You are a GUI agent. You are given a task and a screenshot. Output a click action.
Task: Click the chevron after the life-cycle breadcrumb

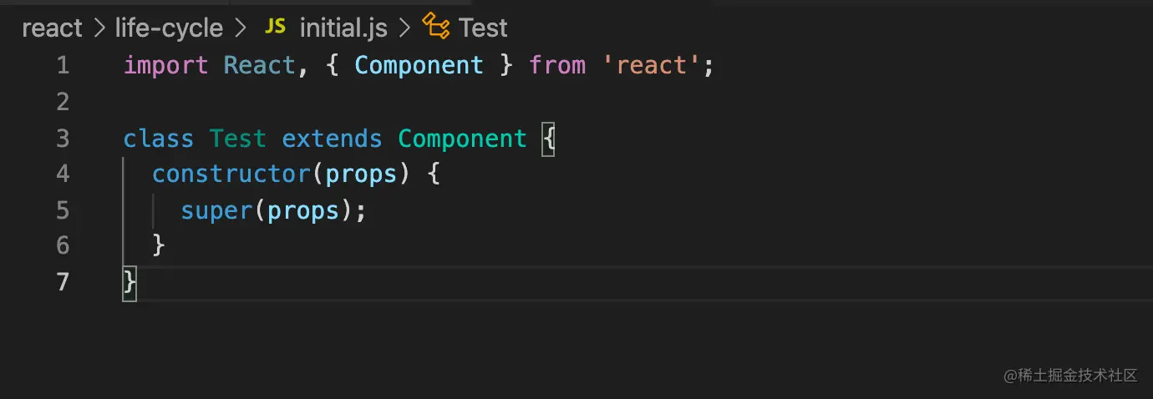241,29
